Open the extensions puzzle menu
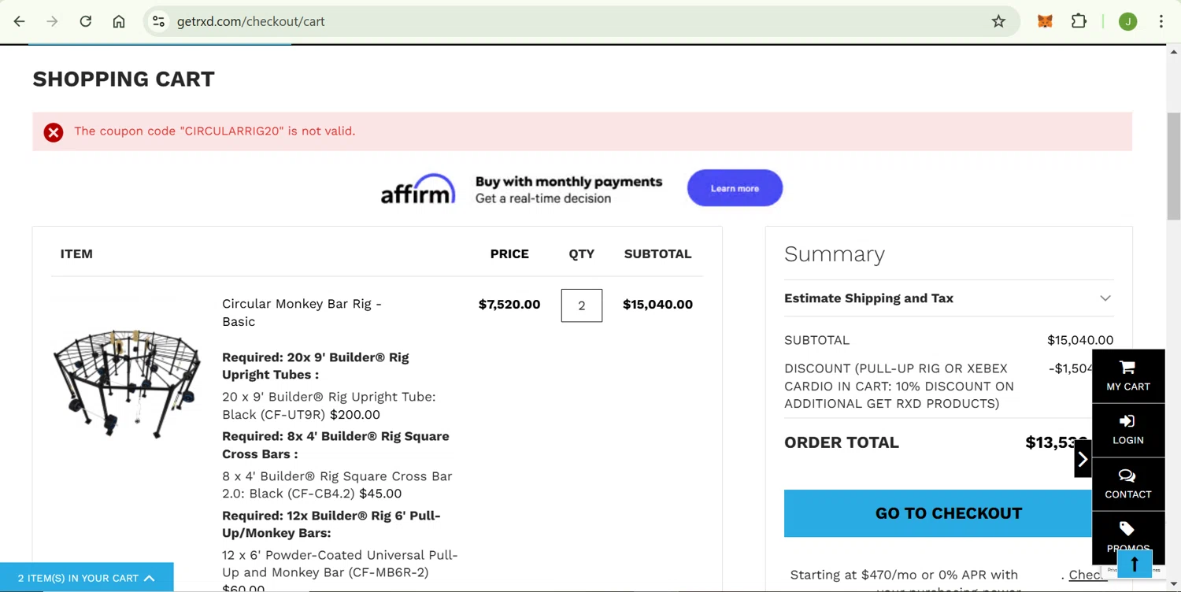The height and width of the screenshot is (592, 1181). pyautogui.click(x=1079, y=21)
